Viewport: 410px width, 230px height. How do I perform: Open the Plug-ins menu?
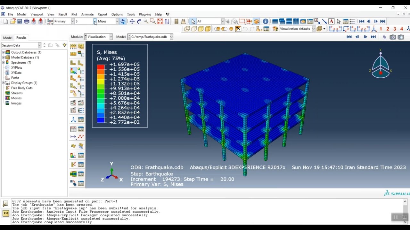[x=145, y=14]
